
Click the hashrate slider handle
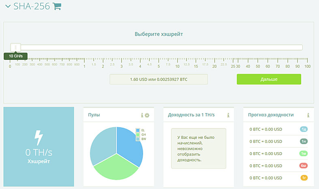coord(16,47)
